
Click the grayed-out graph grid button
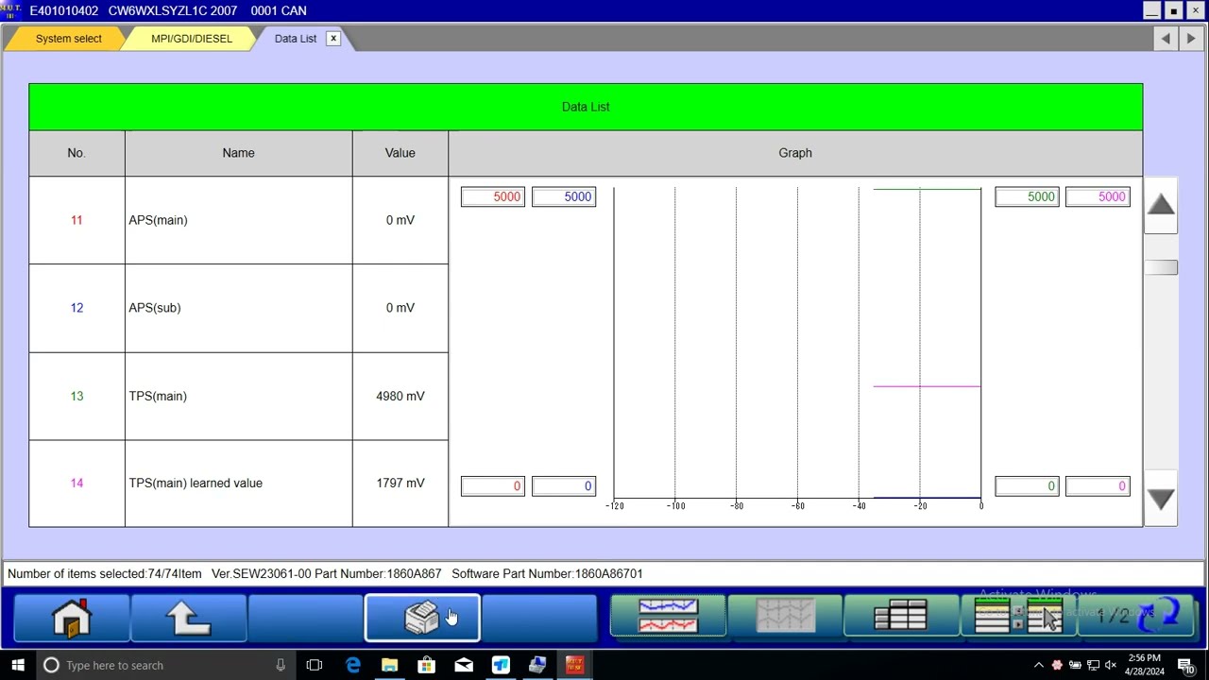tap(784, 618)
